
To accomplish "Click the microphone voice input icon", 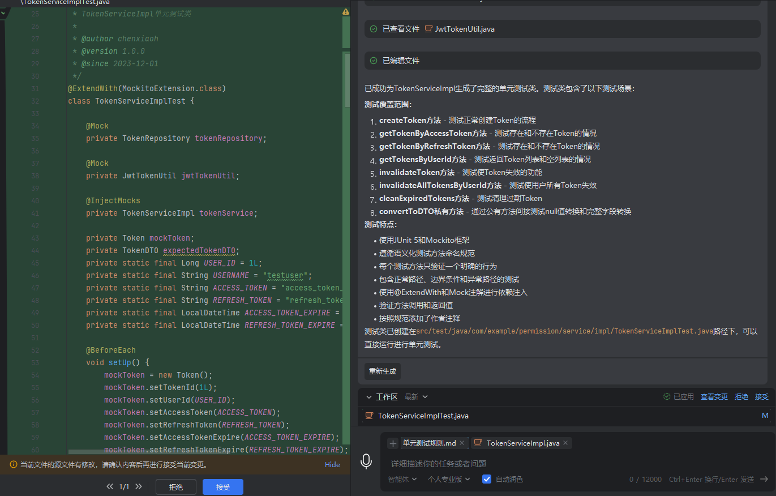I will 366,461.
